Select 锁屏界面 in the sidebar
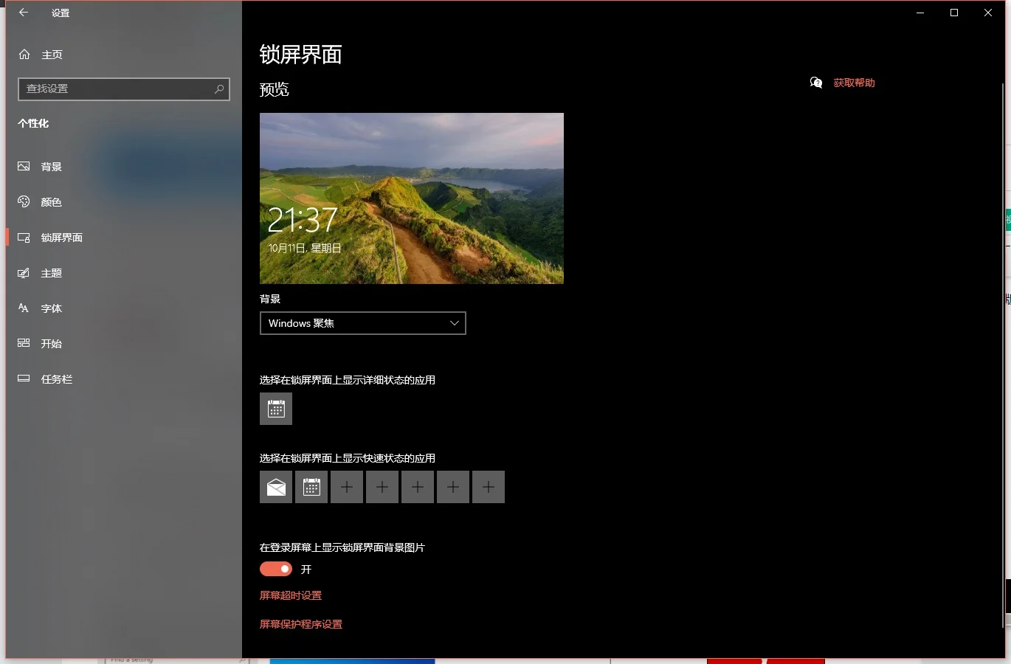Viewport: 1011px width, 664px height. pos(62,237)
